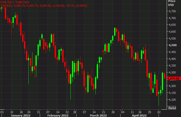
Task: Click the 4,750 price axis label
Action: tap(172, 11)
